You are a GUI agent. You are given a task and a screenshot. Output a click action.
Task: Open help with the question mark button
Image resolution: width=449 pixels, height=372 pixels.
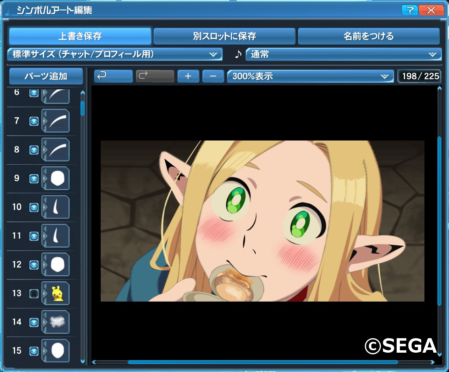410,10
